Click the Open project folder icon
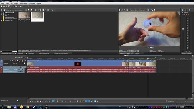This screenshot has height=109, width=194. click(x=4, y=6)
